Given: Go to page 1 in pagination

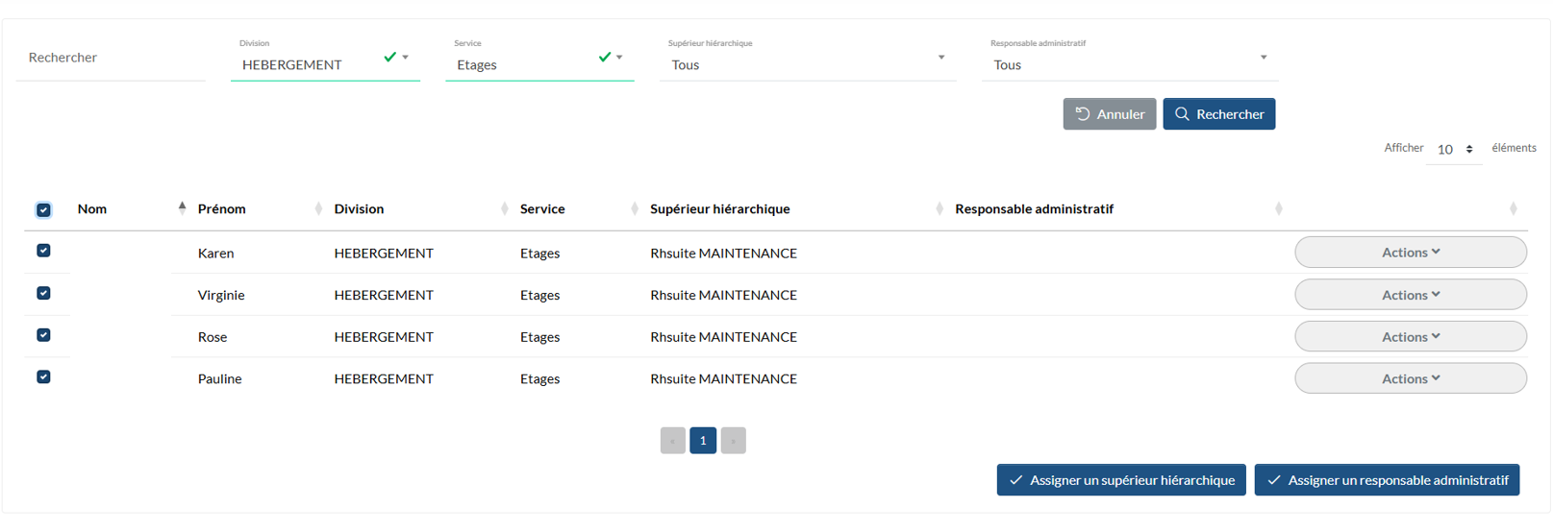Looking at the screenshot, I should coord(703,440).
